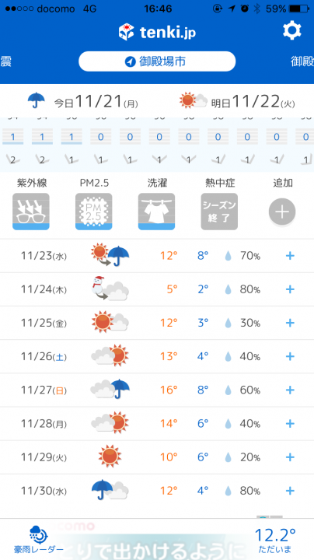
Task: Open settings via the gear icon
Action: click(x=292, y=30)
